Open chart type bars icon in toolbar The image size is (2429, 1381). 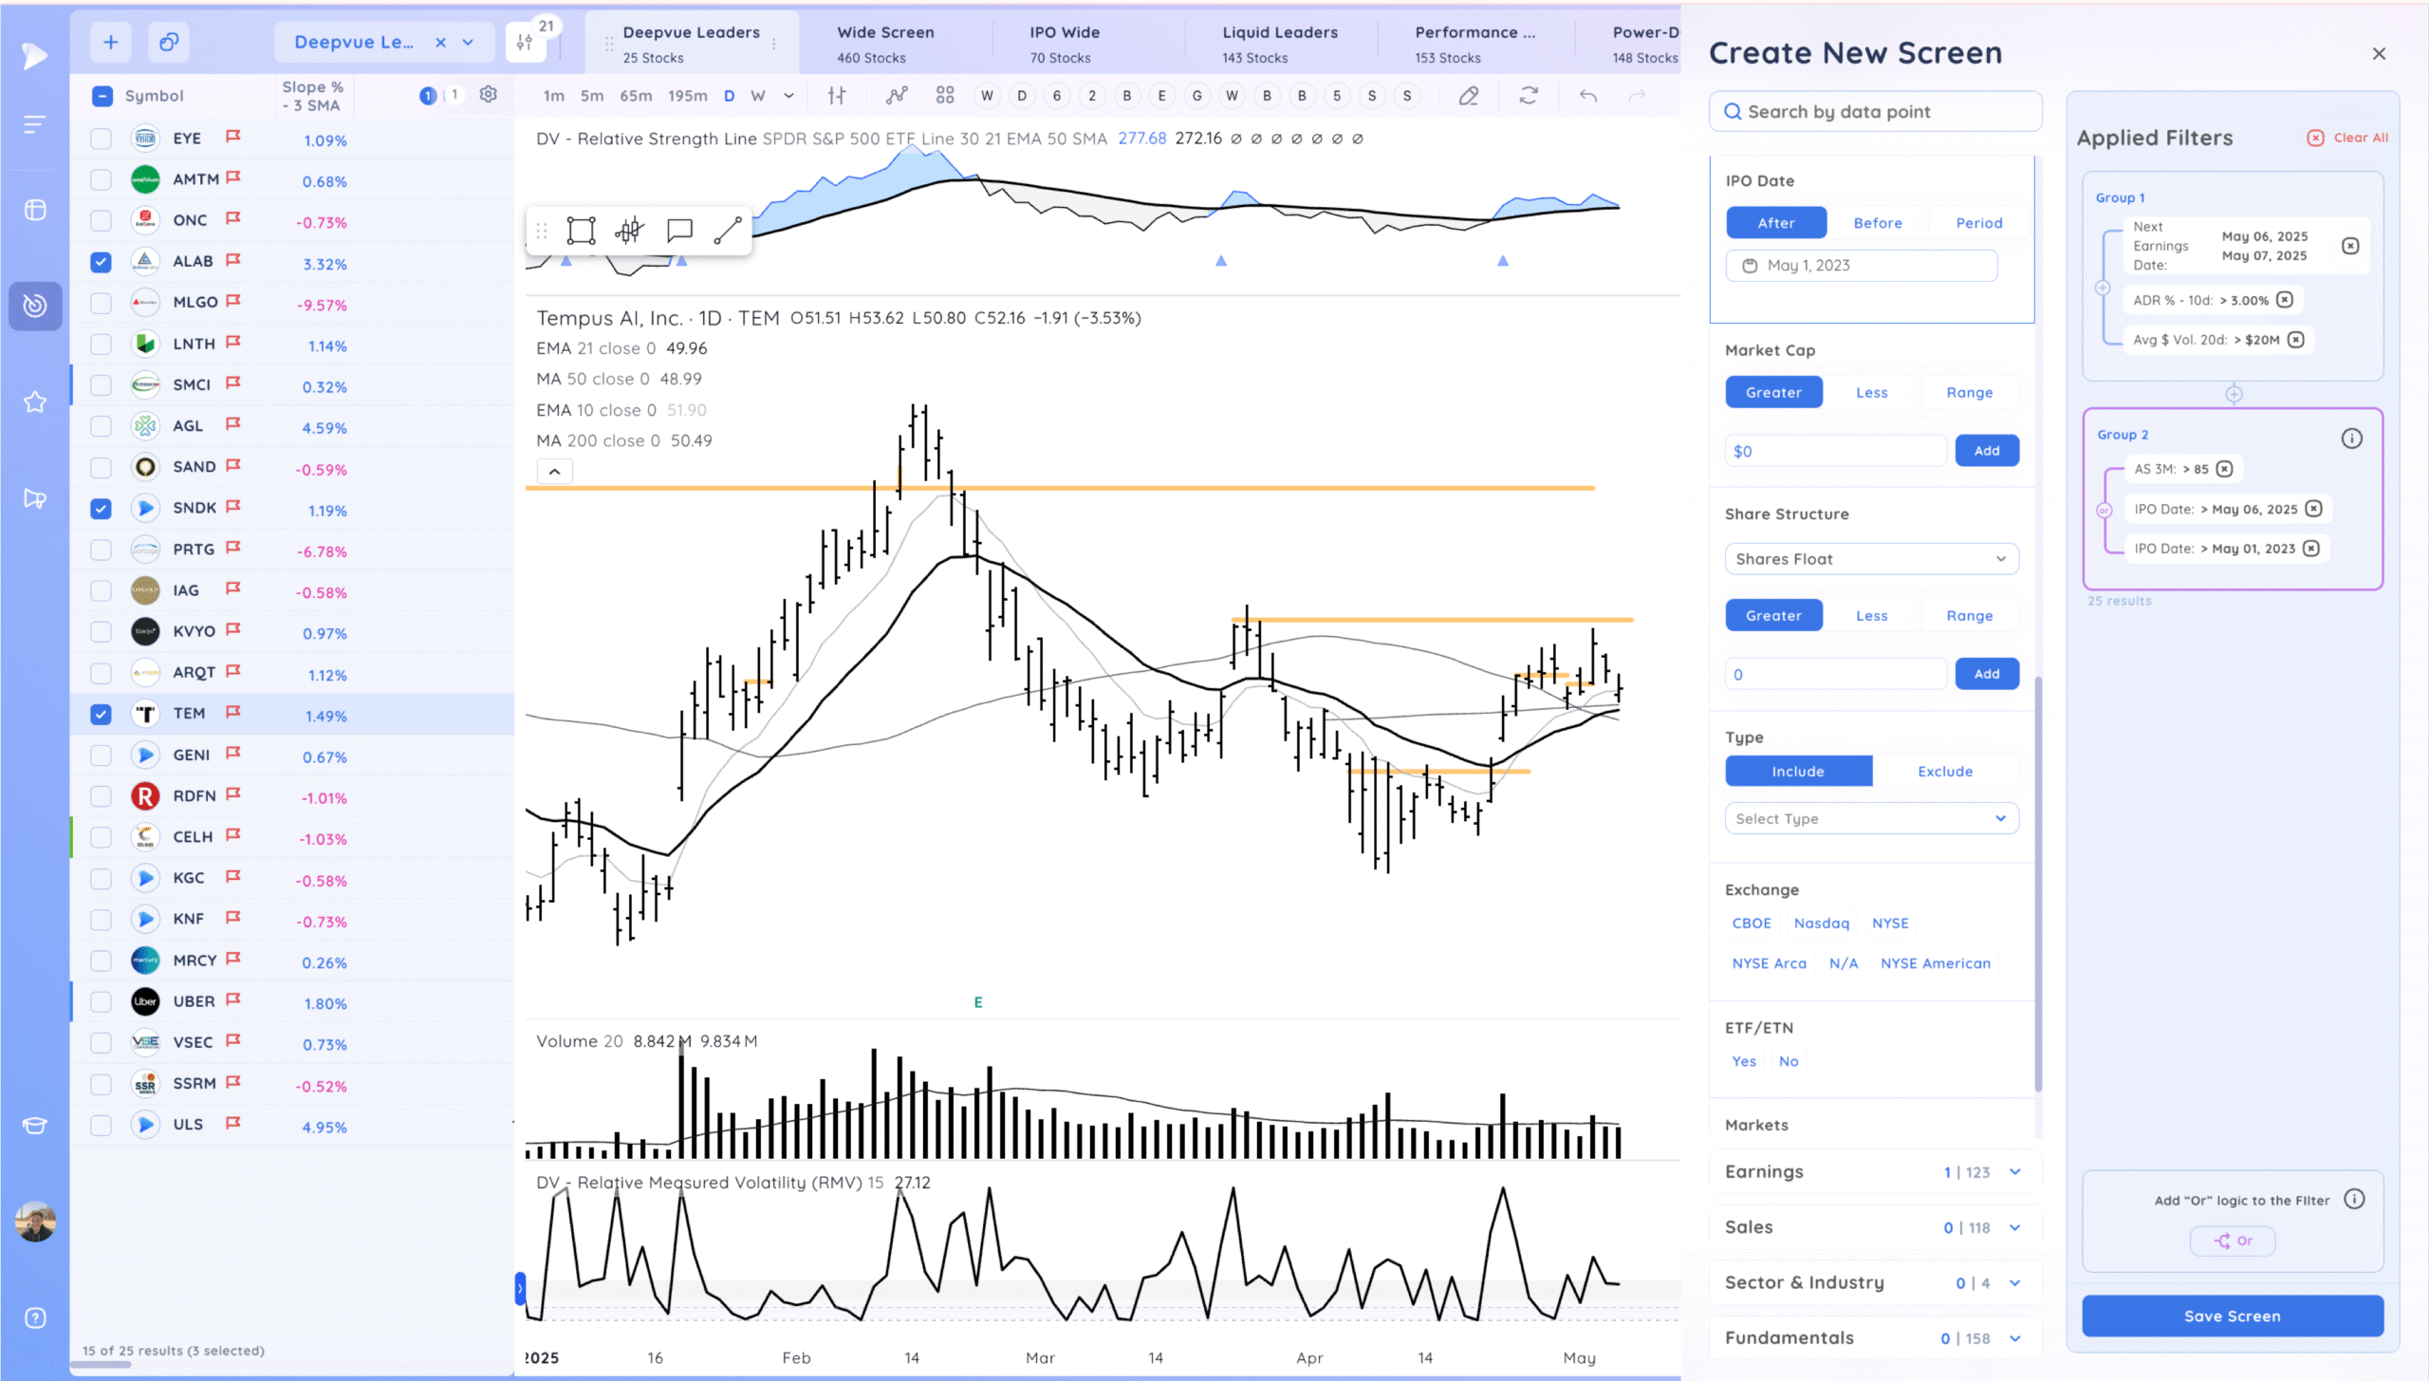point(837,95)
